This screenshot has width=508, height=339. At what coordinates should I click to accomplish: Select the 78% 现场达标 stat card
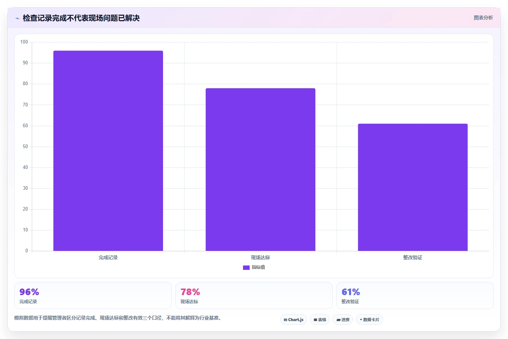tap(254, 295)
